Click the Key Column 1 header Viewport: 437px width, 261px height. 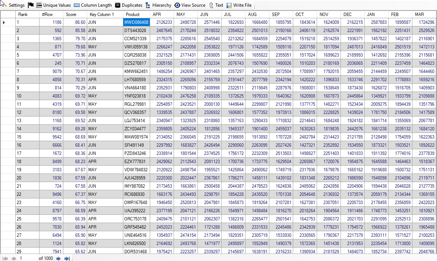(x=105, y=15)
